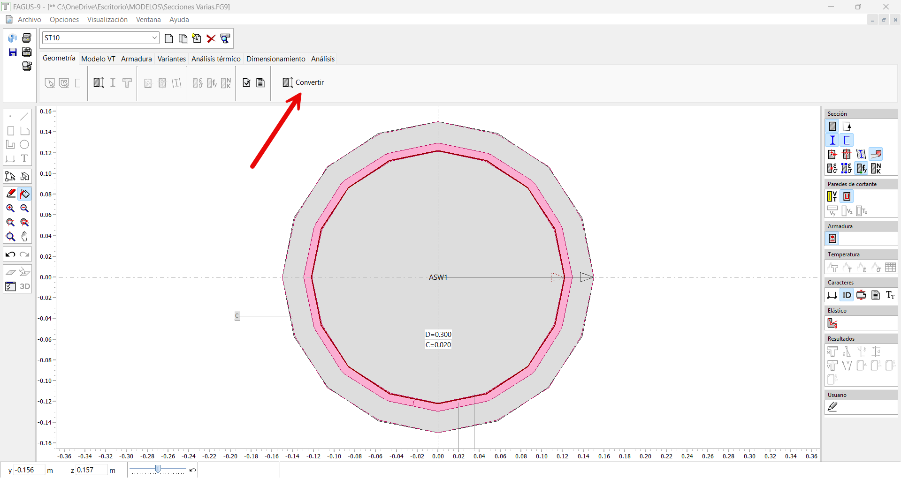Screen dimensions: 901x478
Task: Open the Dimensionamiento tab
Action: (275, 59)
